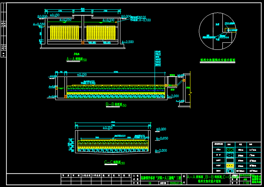The image size is (264, 187).
Task: Click the A-2.500 elevation in A-A section
Action: 128,42
